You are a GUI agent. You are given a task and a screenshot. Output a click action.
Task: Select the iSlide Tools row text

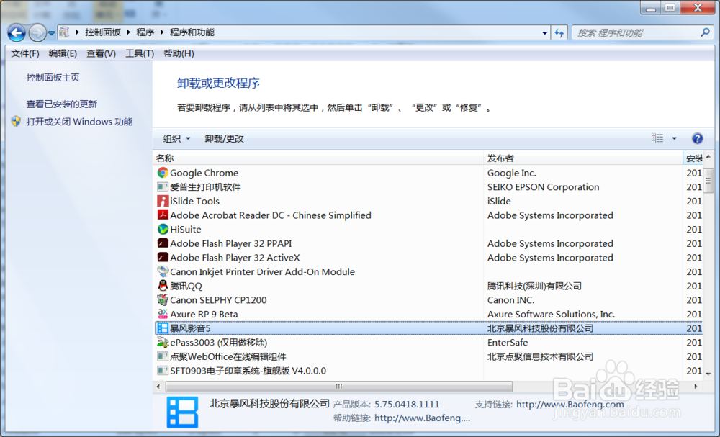pyautogui.click(x=194, y=201)
